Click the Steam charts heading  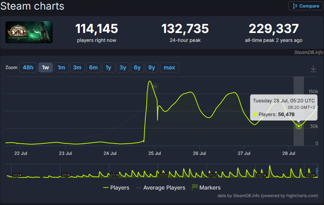(32, 6)
